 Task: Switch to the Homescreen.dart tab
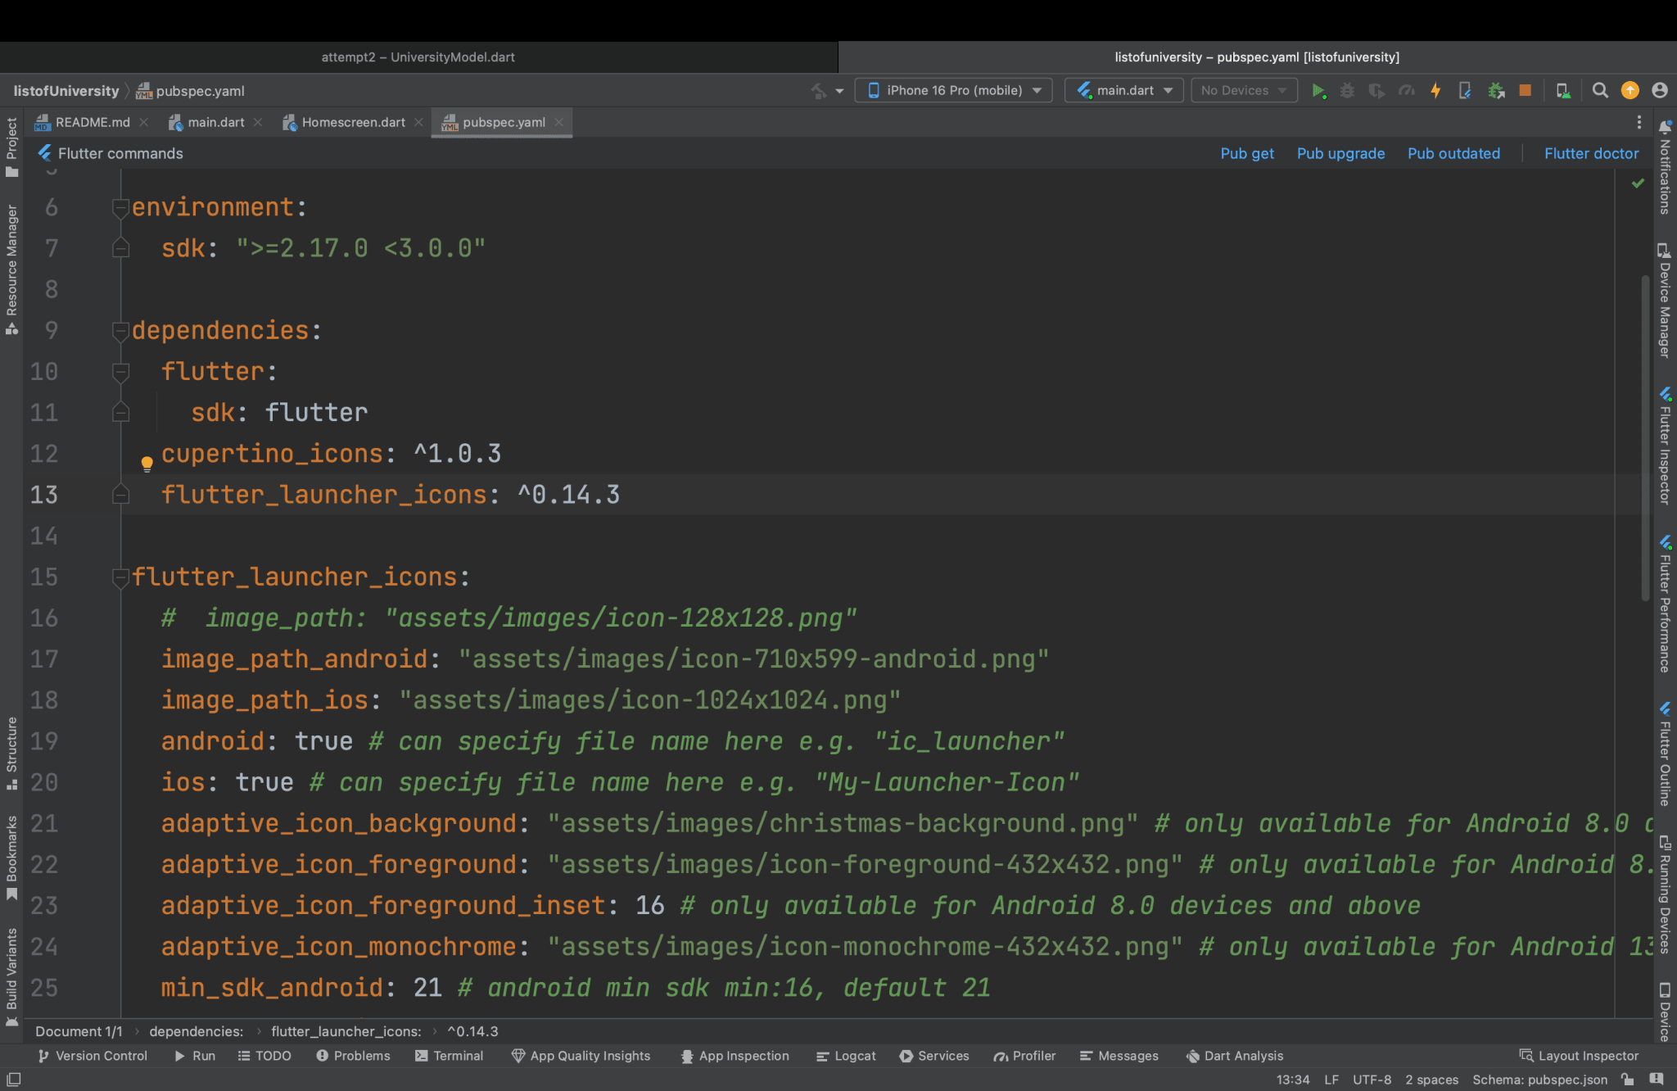point(353,122)
